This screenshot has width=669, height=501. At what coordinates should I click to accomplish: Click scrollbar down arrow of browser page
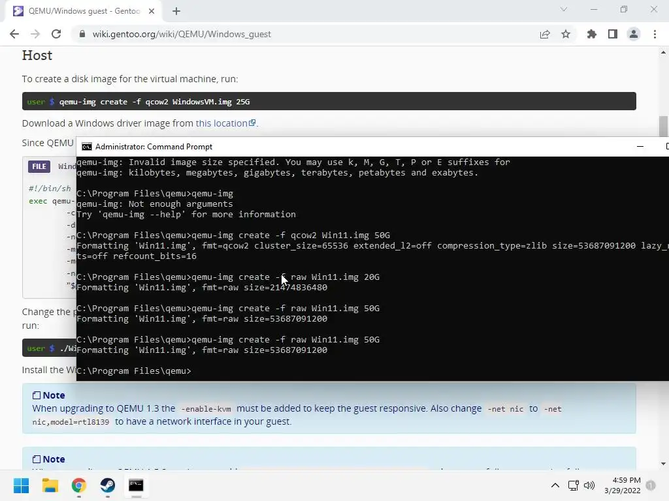coord(663,464)
